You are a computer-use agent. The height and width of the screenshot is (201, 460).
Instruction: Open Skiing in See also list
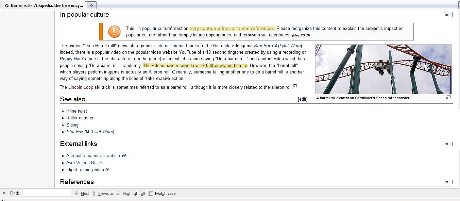(x=72, y=125)
